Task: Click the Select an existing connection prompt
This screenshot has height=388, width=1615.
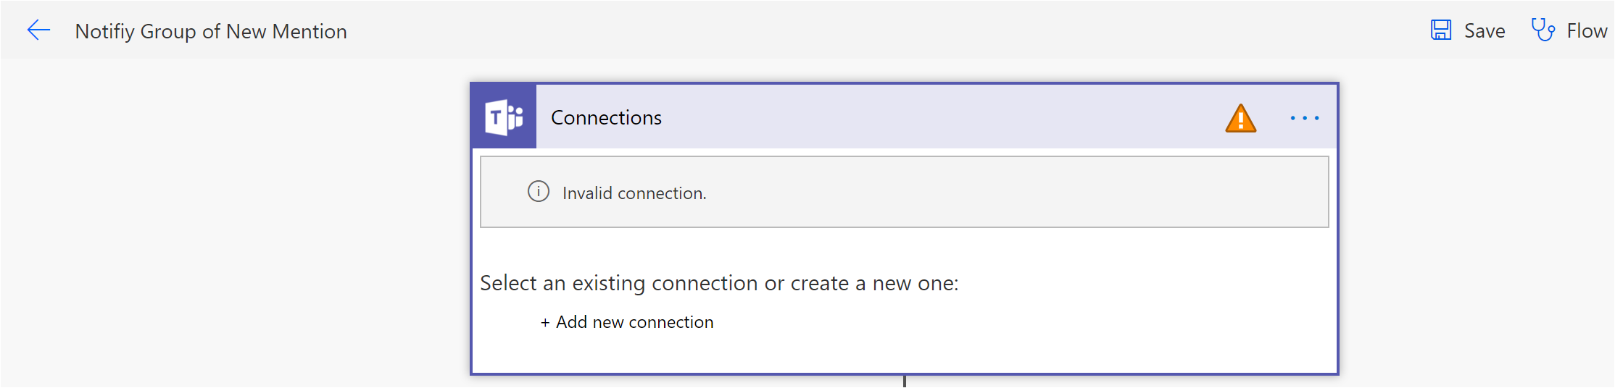Action: pos(719,283)
